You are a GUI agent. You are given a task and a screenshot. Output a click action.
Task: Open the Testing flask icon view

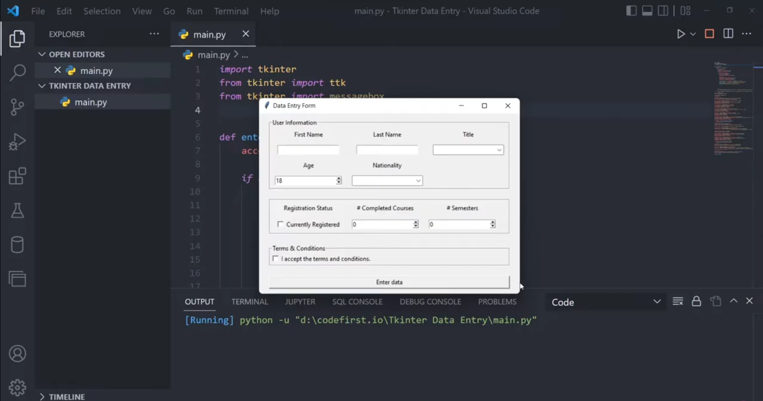pyautogui.click(x=17, y=210)
